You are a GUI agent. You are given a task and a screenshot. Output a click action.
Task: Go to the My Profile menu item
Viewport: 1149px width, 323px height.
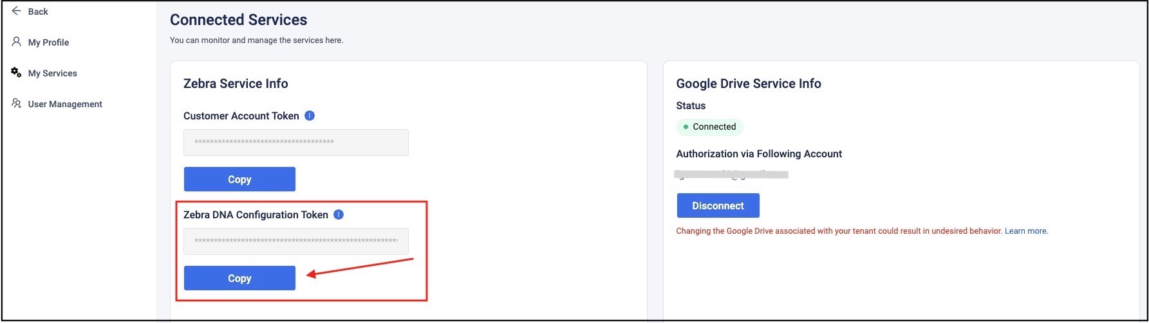tap(48, 42)
